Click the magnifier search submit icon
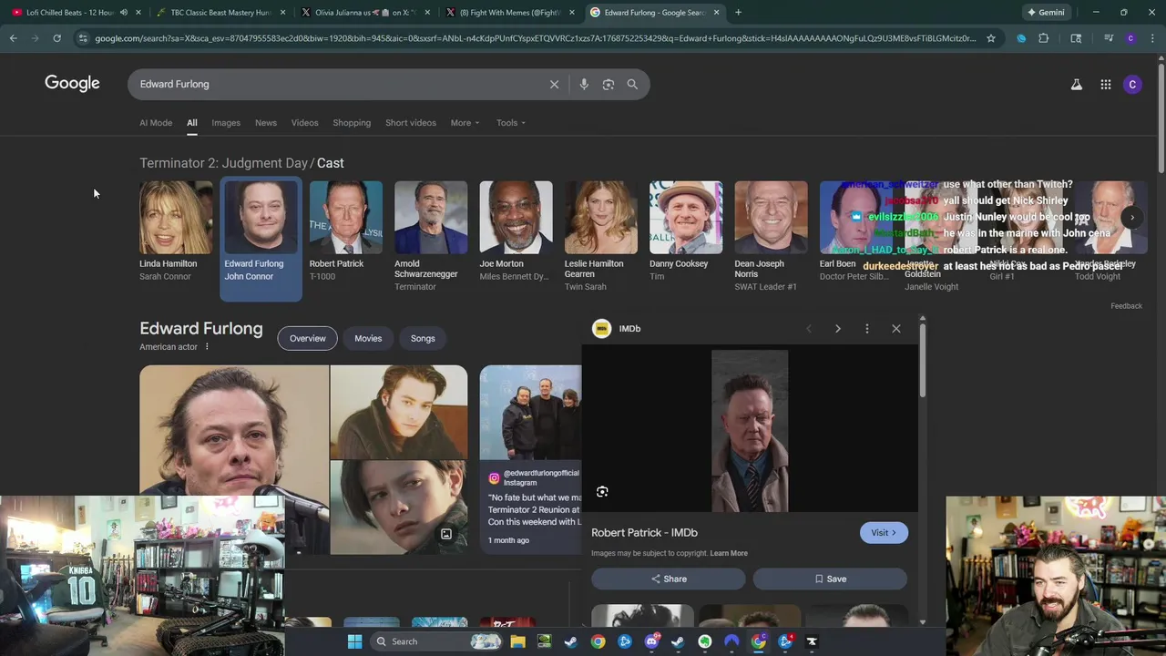Screen dimensions: 1166x656 click(632, 84)
